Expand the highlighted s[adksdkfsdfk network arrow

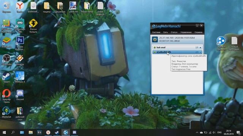click(200, 52)
